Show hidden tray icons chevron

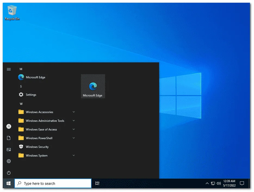[207, 183]
